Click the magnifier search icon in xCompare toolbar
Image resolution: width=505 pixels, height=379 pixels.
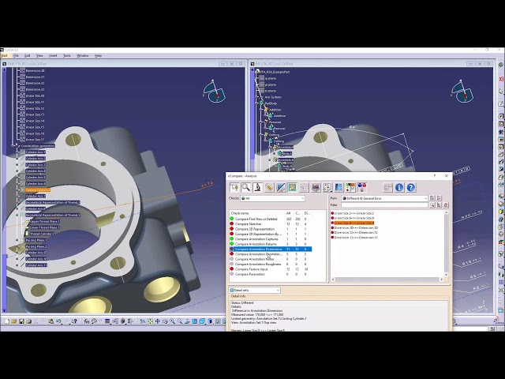coord(245,187)
